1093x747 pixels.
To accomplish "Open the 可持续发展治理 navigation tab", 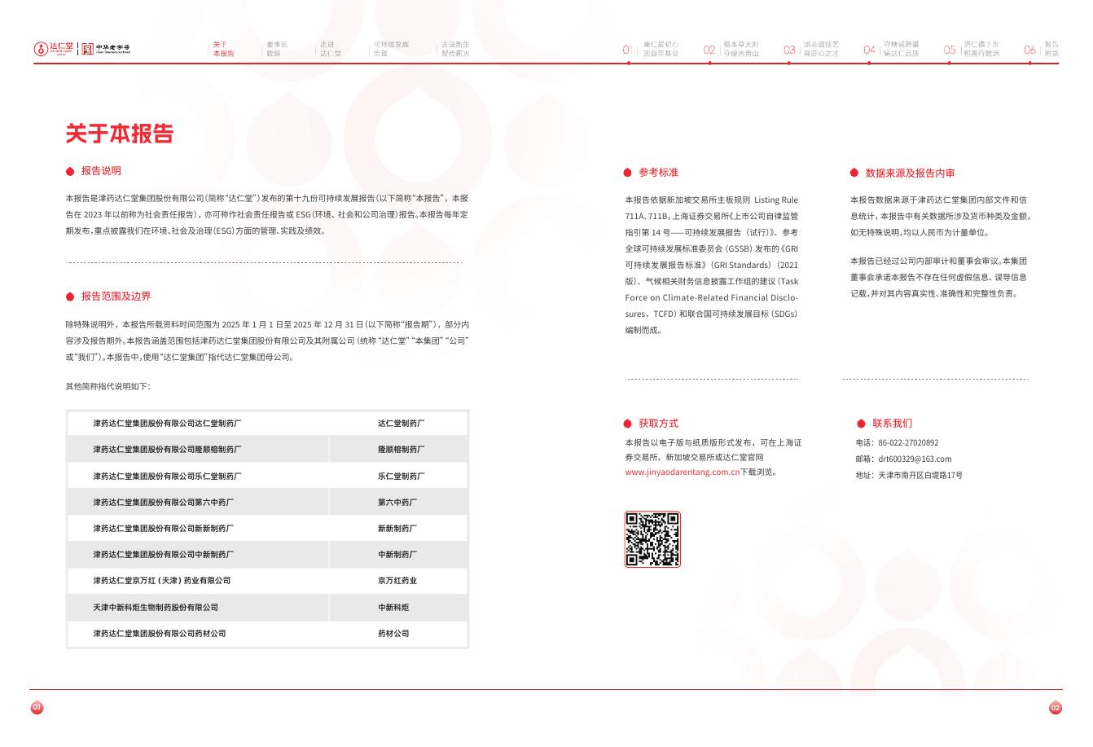I will click(x=391, y=49).
